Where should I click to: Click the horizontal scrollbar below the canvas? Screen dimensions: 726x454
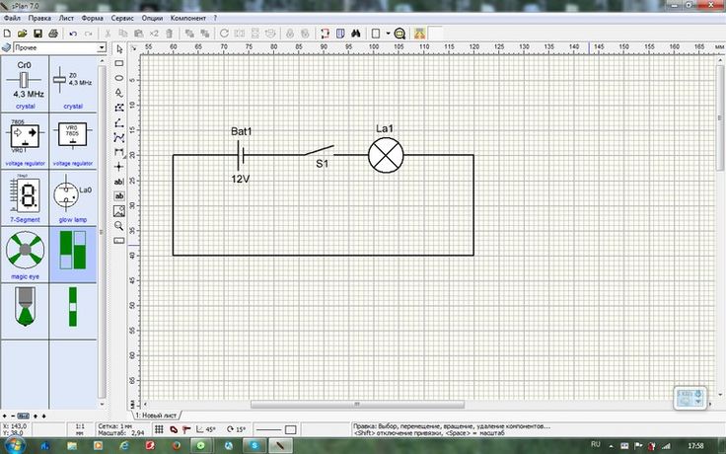[357, 405]
